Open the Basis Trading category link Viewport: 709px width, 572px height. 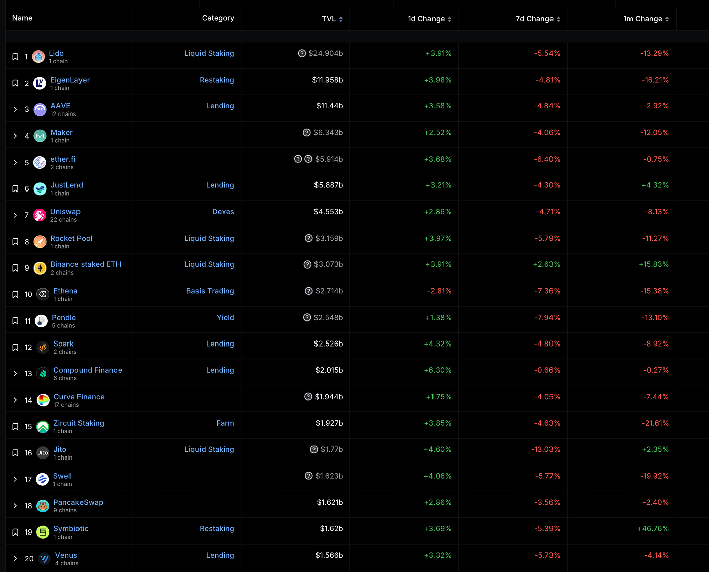pos(210,291)
